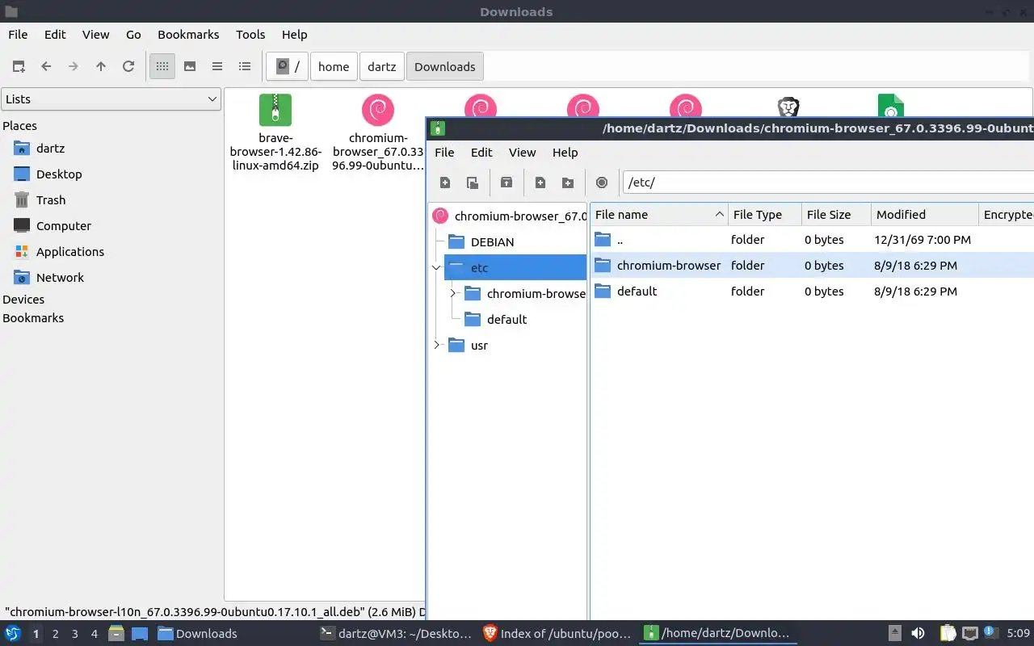The image size is (1034, 646).
Task: Click dartz path button
Action: (x=382, y=66)
